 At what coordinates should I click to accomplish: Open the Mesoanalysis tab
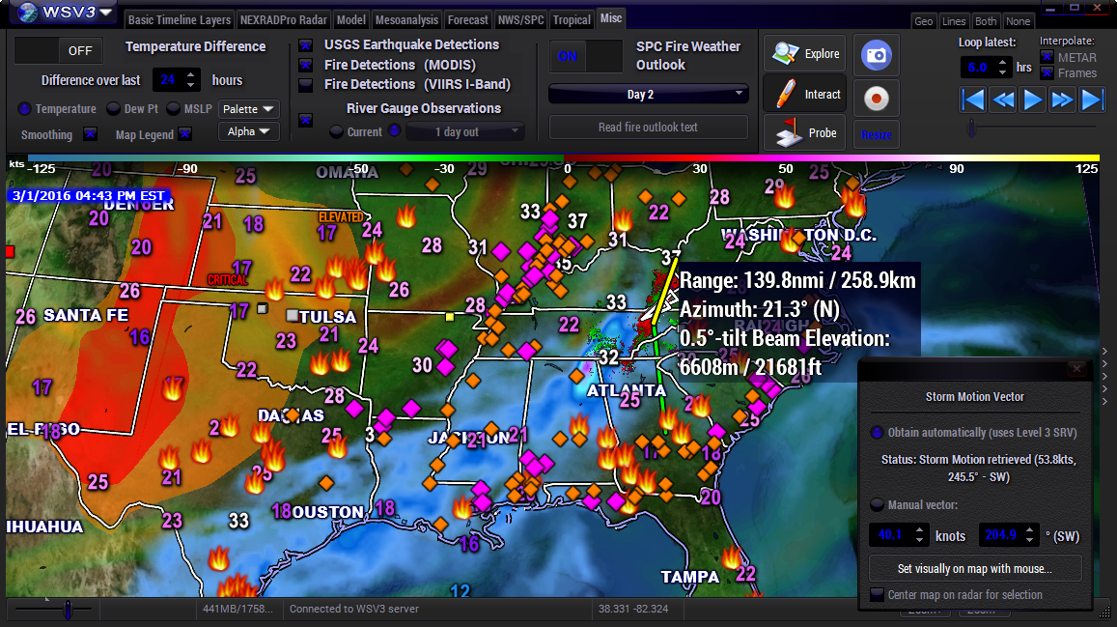(x=406, y=20)
